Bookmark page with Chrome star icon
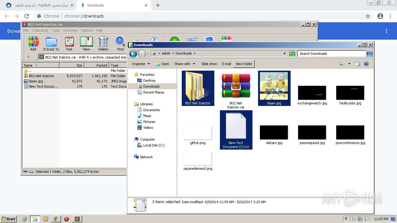Image resolution: width=397 pixels, height=223 pixels. [x=368, y=16]
